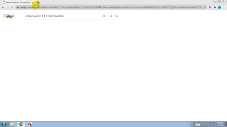Image resolution: width=227 pixels, height=127 pixels.
Task: Open the colorful taskbar app icon
Action: pos(30,124)
